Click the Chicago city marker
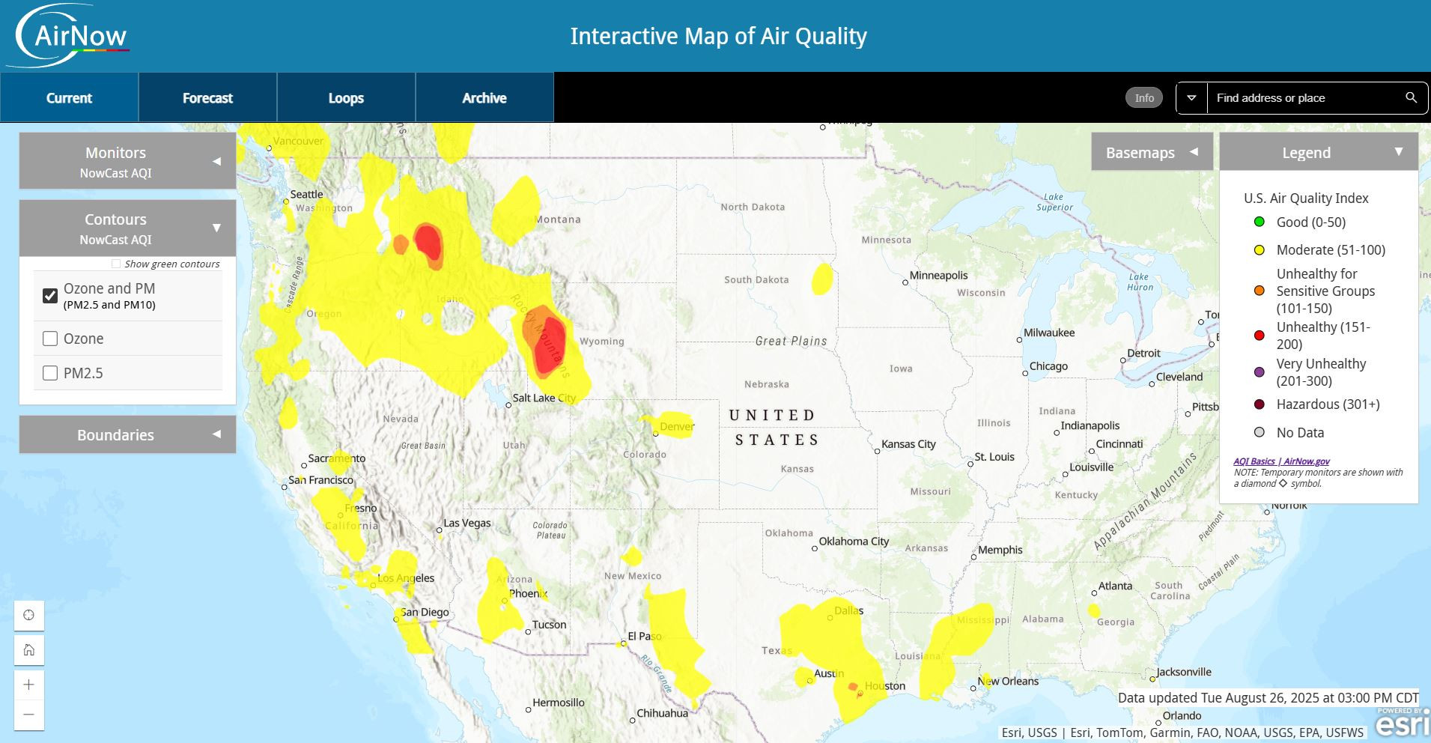This screenshot has width=1431, height=743. [x=1025, y=373]
